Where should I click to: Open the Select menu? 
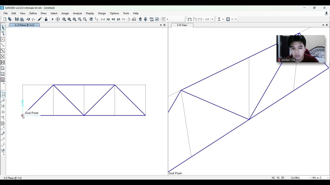[54, 13]
